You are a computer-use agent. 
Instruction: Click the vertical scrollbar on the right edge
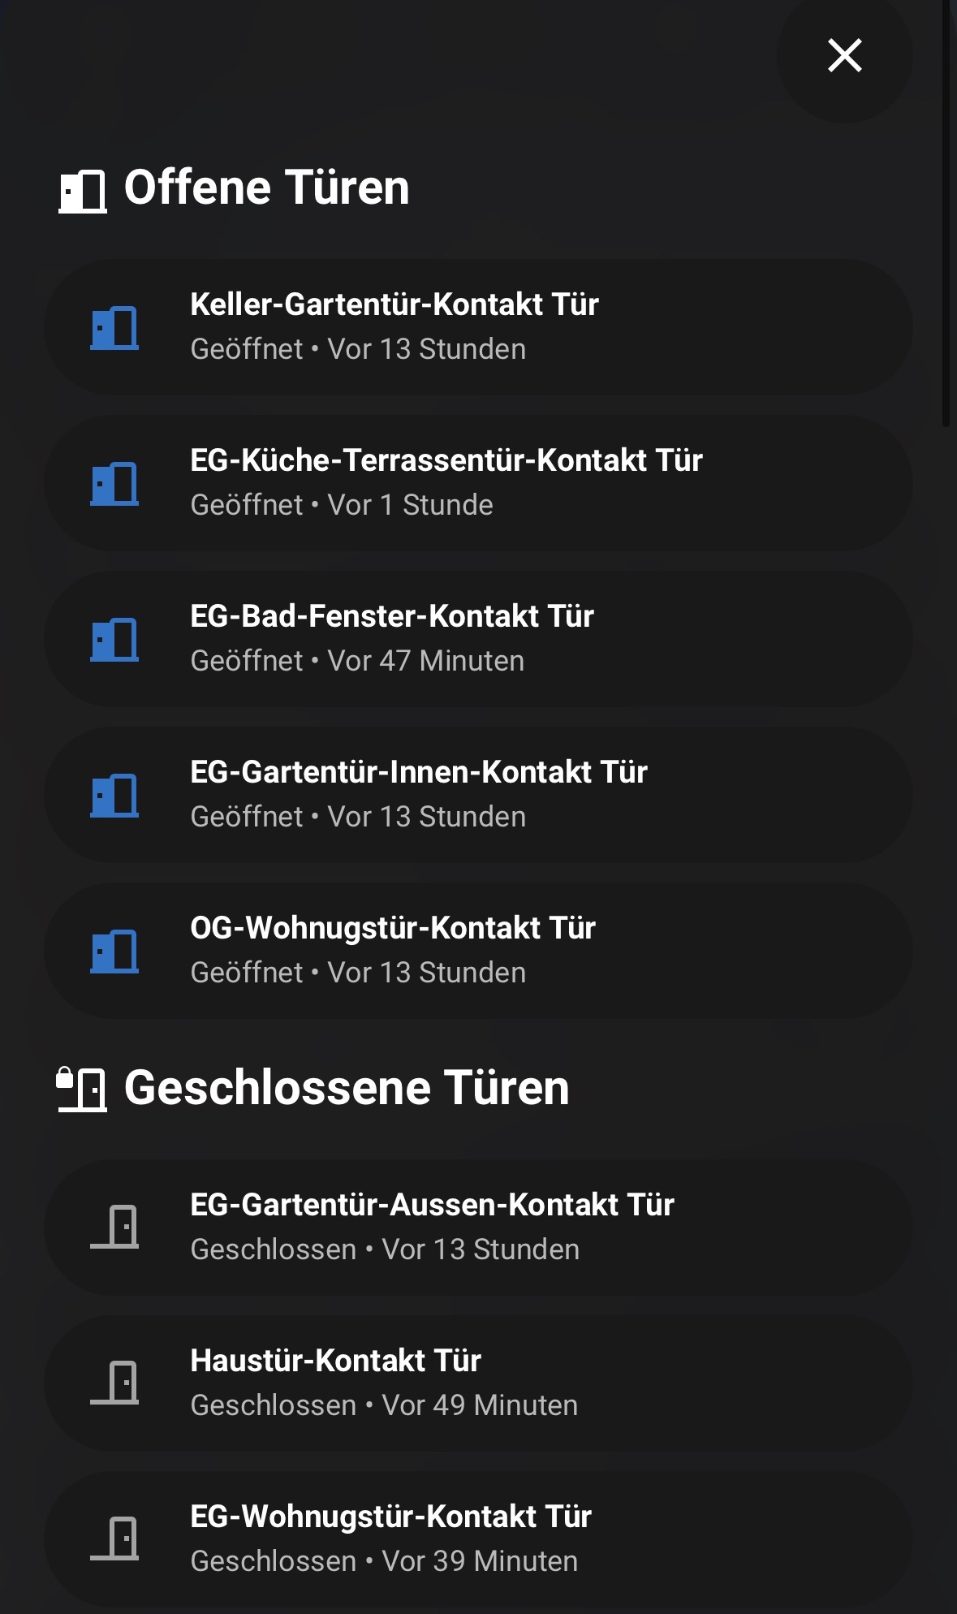click(946, 211)
